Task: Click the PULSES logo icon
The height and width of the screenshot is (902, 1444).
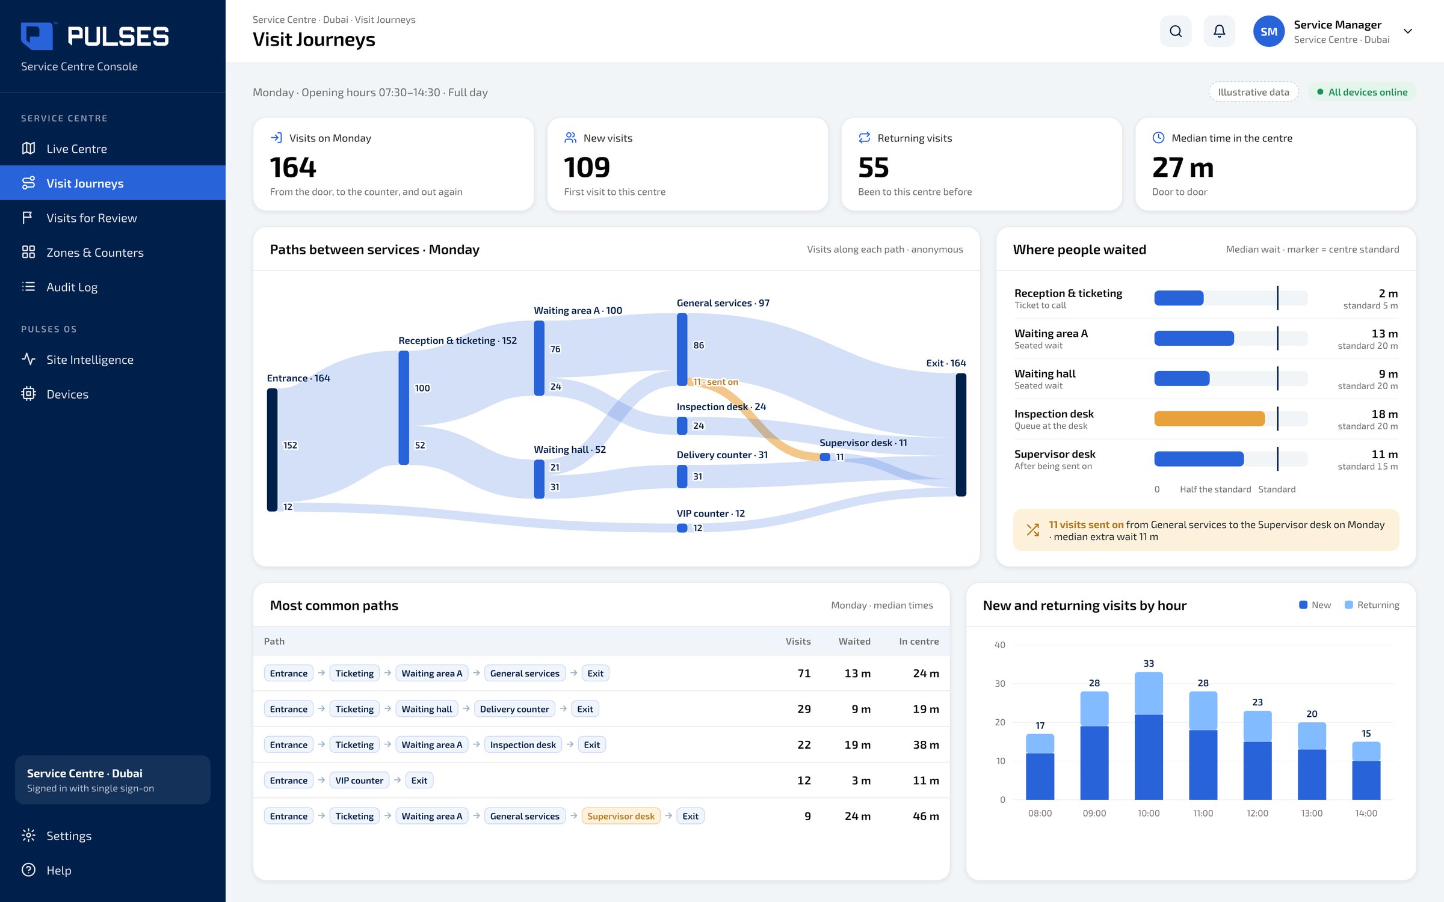Action: (x=37, y=36)
